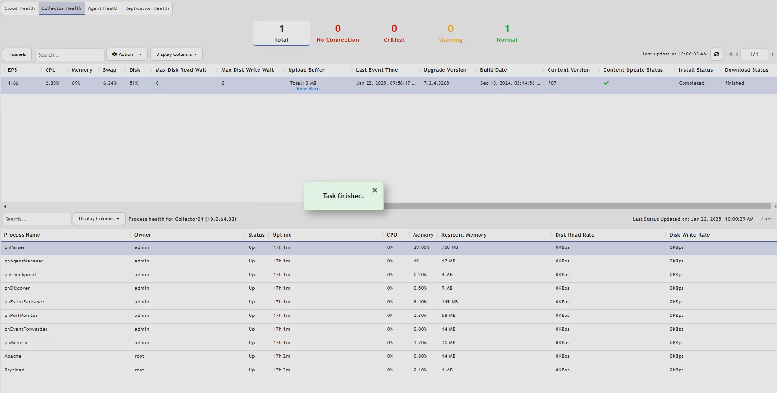
Task: Select the phEventForwarder process row
Action: [x=389, y=330]
